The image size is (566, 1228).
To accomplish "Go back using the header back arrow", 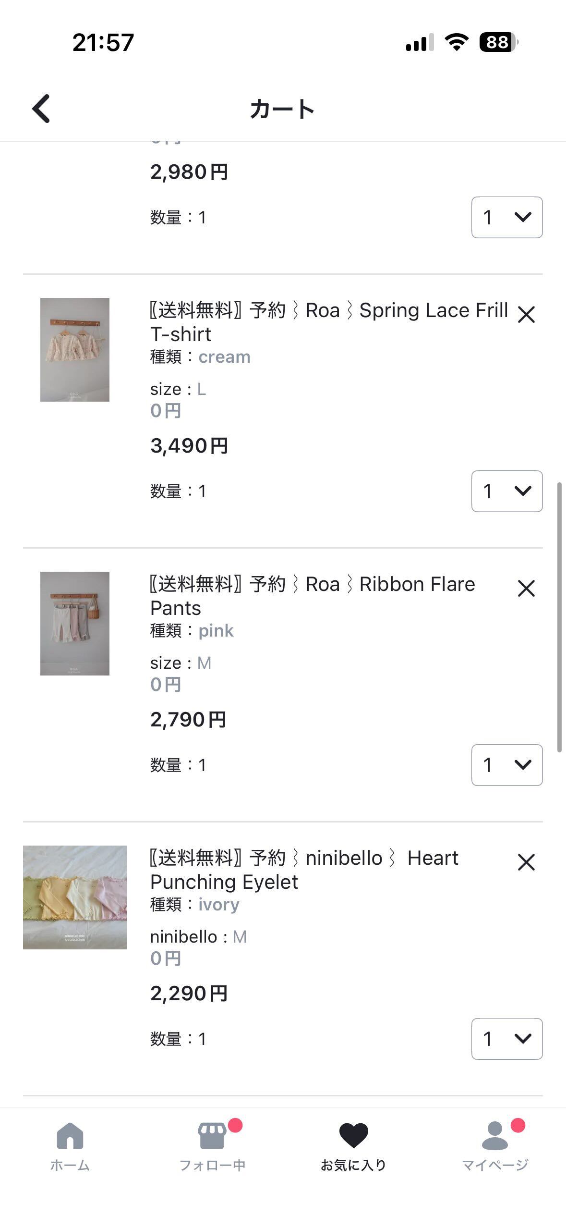I will point(41,109).
